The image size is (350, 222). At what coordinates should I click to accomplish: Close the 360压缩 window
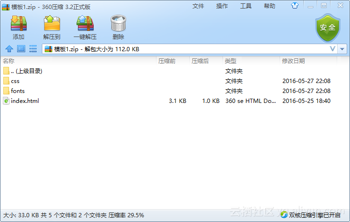pyautogui.click(x=340, y=5)
